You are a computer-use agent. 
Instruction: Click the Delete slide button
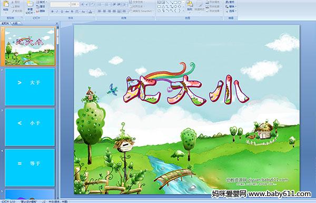pos(41,11)
